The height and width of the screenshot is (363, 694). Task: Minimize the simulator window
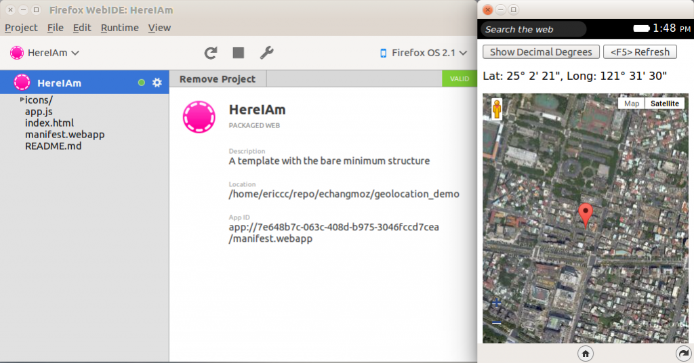(x=501, y=9)
